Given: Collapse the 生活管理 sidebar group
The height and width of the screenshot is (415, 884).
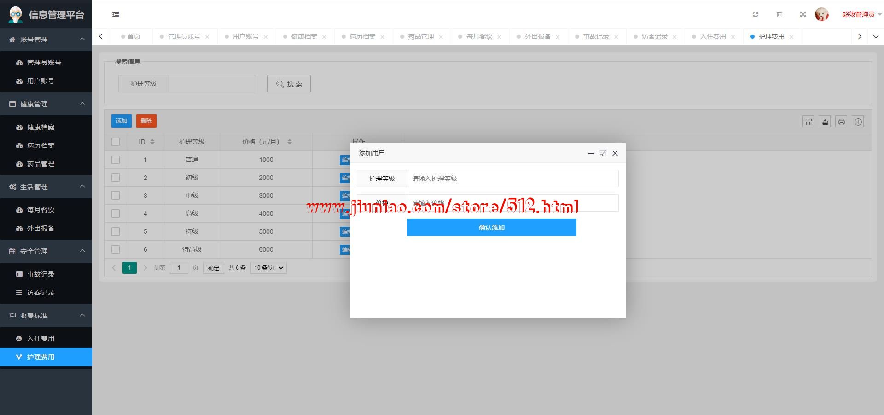Looking at the screenshot, I should click(x=46, y=187).
